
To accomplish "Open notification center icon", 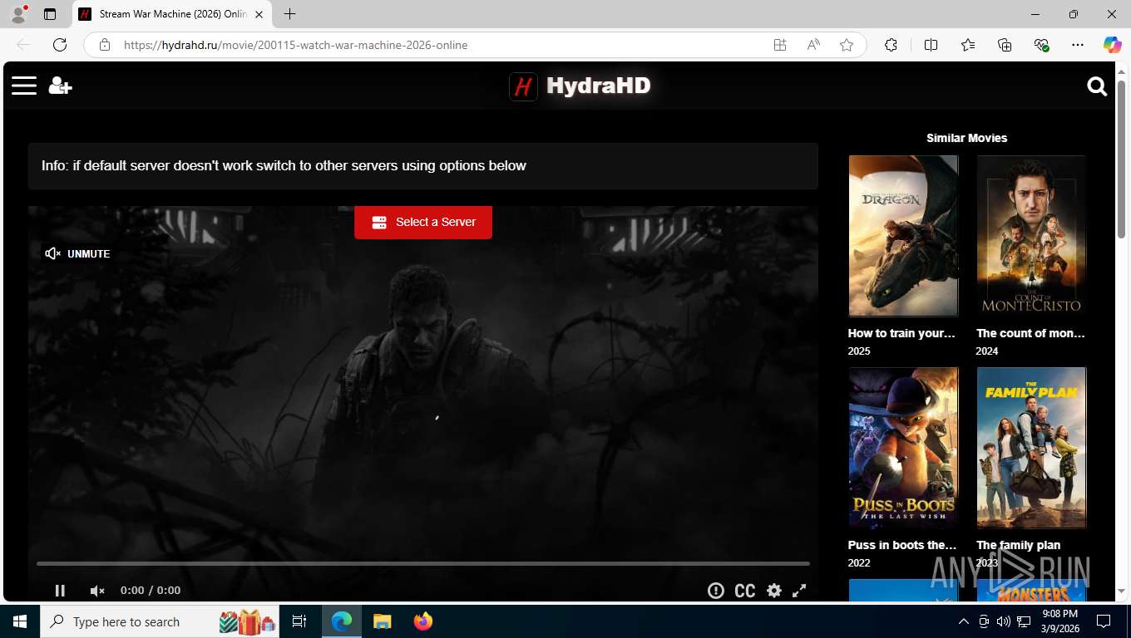I will 1104,621.
